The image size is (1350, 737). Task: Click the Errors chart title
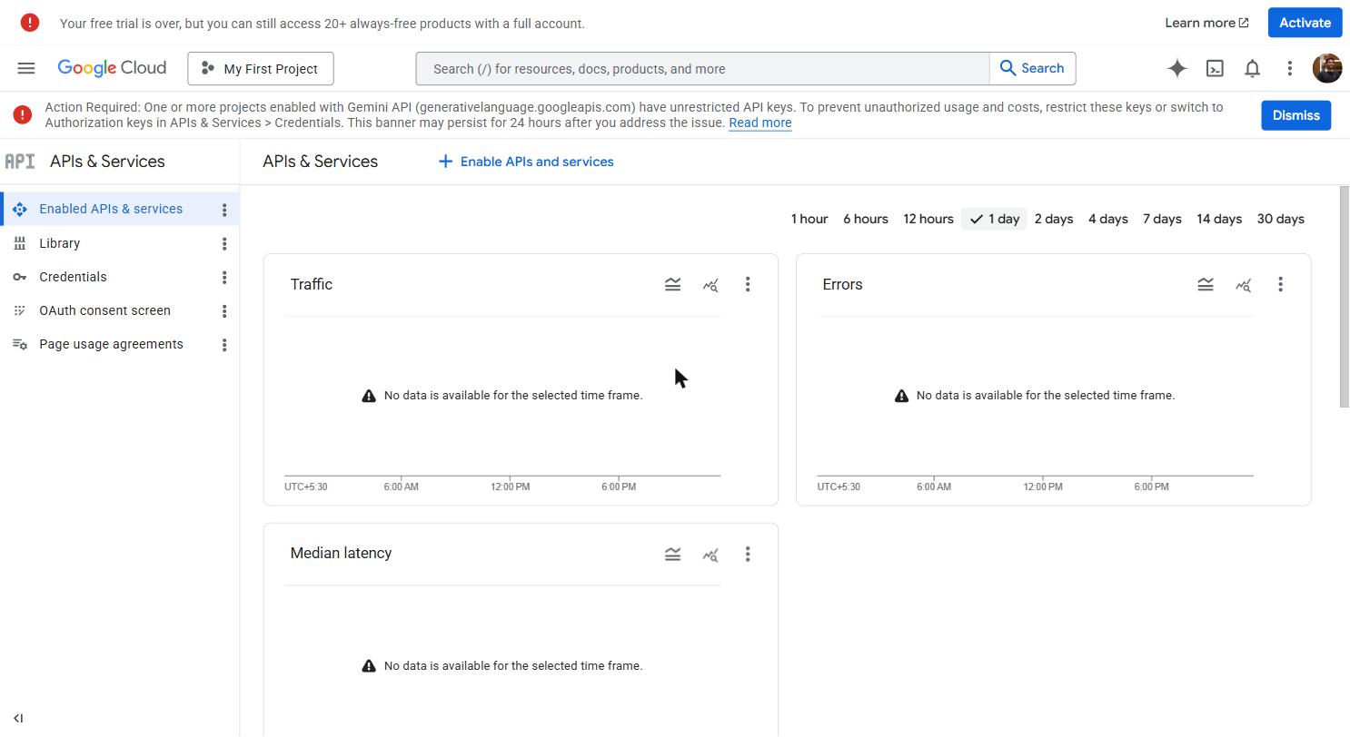tap(842, 285)
